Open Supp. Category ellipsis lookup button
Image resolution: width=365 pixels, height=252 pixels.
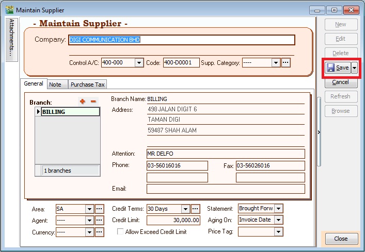285,62
